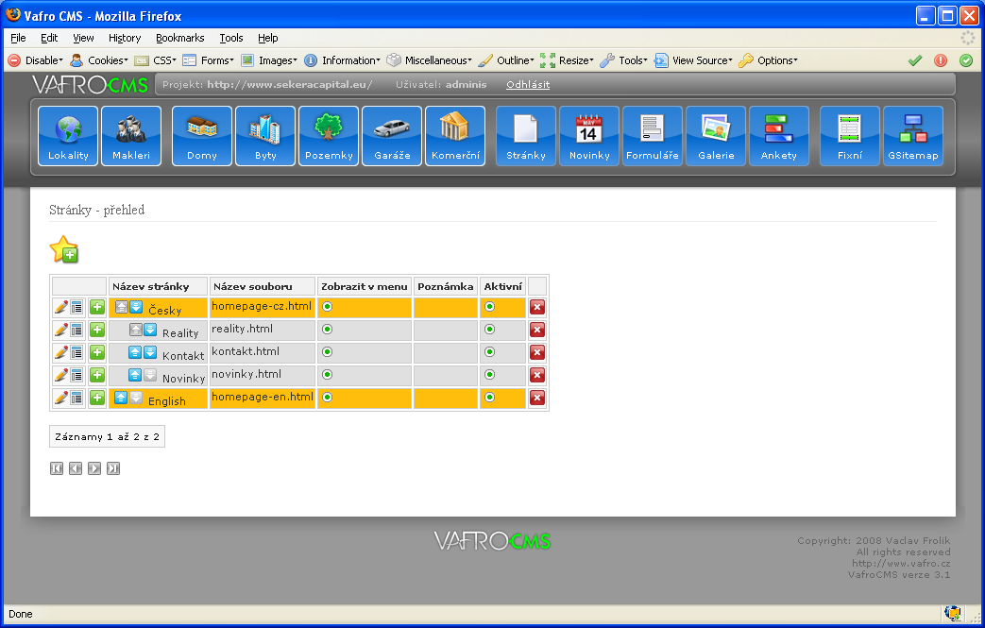Expand the Information toolbar dropdown

point(343,60)
